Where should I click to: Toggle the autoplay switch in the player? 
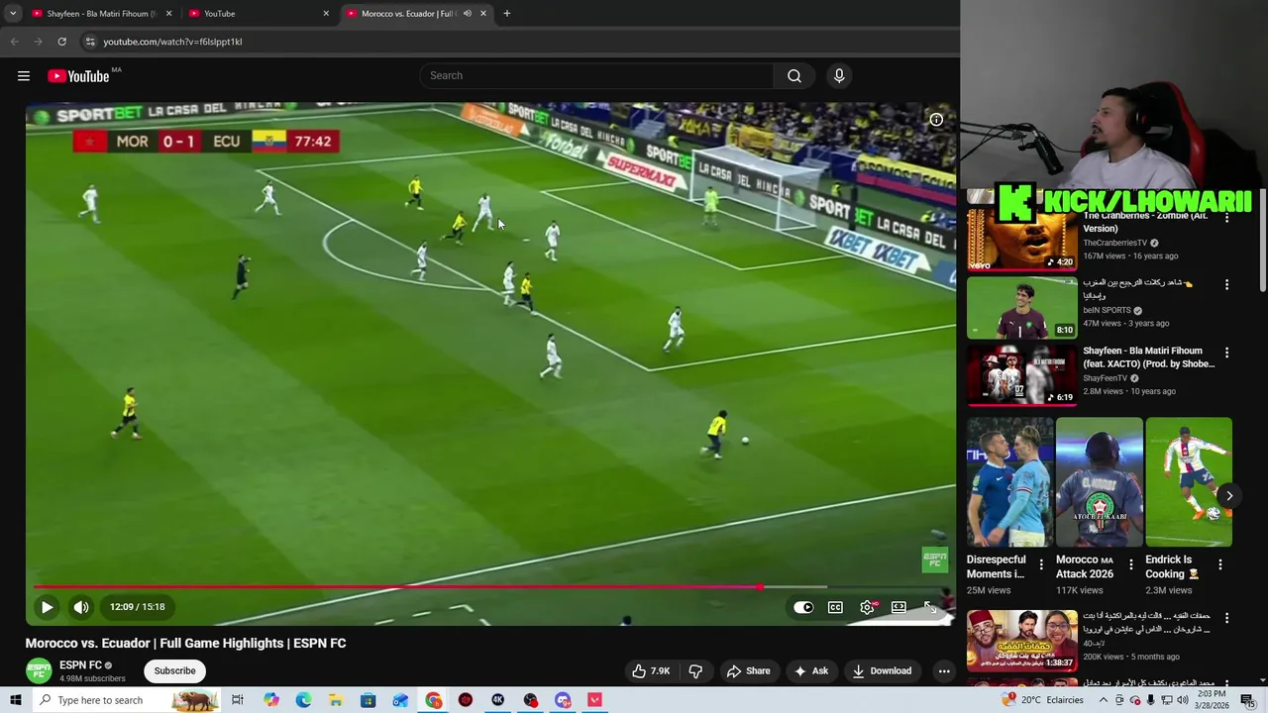click(803, 607)
